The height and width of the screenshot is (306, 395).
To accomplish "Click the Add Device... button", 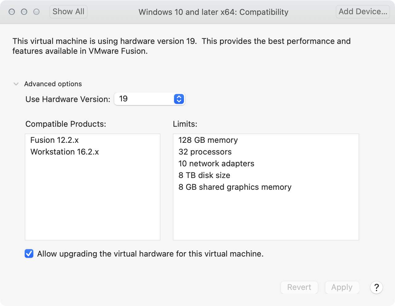I will tap(363, 12).
